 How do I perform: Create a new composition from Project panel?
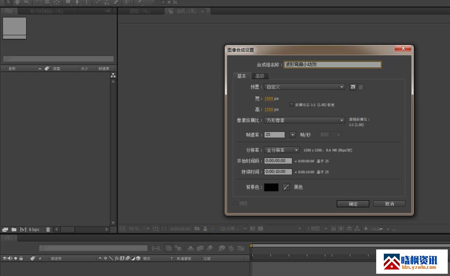coord(23,230)
